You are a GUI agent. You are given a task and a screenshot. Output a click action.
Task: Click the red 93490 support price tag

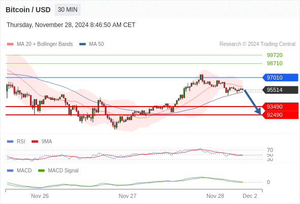pos(280,107)
